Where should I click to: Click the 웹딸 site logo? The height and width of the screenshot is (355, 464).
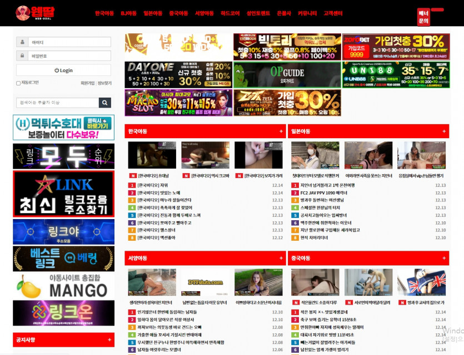pos(33,12)
